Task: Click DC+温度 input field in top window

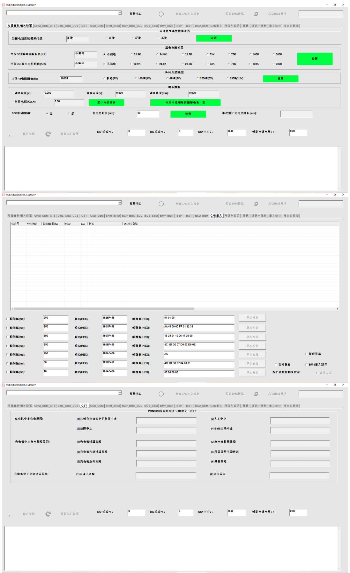Action: pos(136,132)
